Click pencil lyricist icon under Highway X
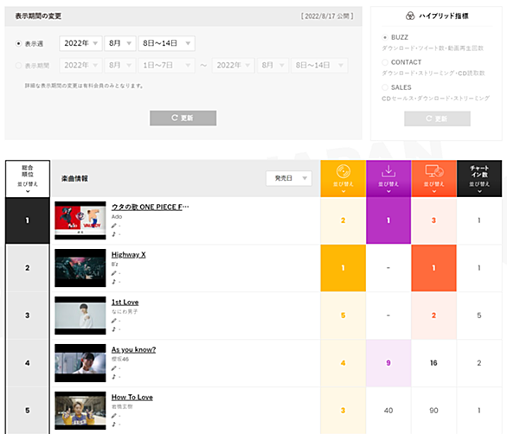Viewport: 507px width, 434px height. click(114, 273)
